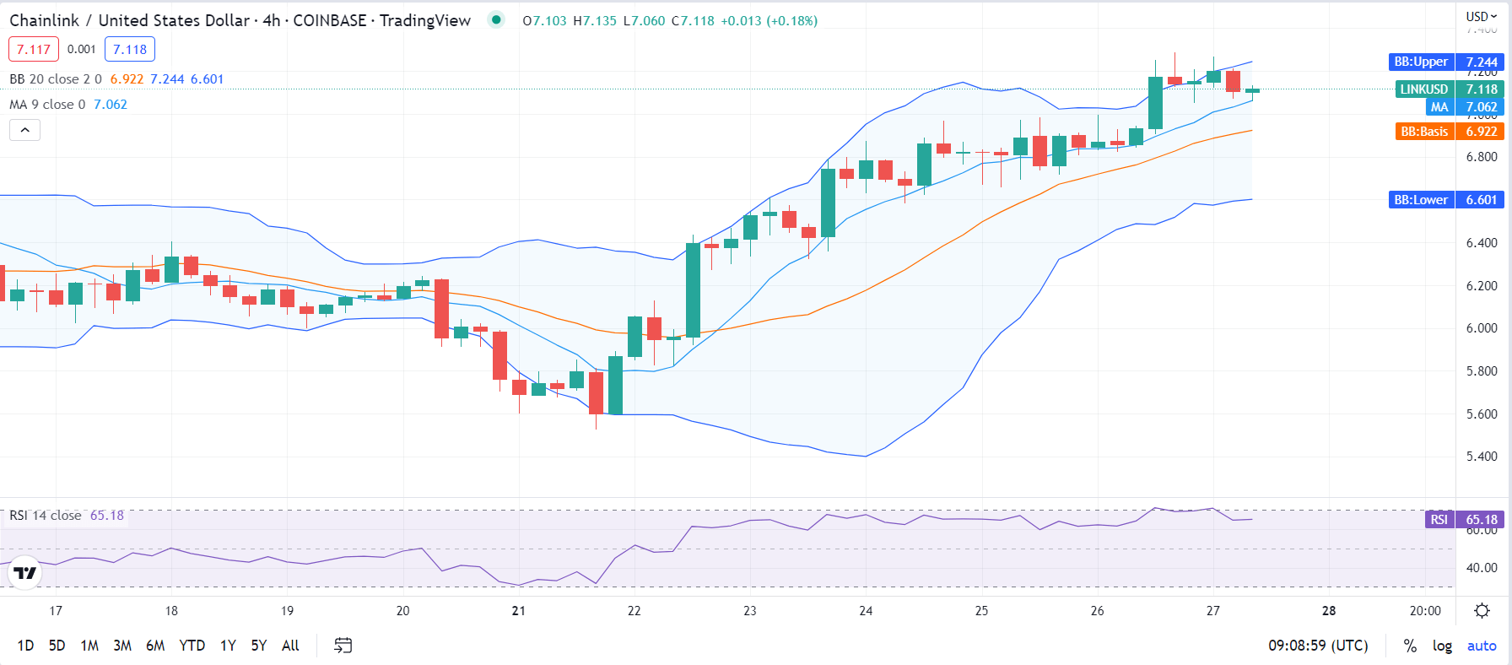Click the TradingView logo icon
The width and height of the screenshot is (1512, 665).
[x=25, y=573]
